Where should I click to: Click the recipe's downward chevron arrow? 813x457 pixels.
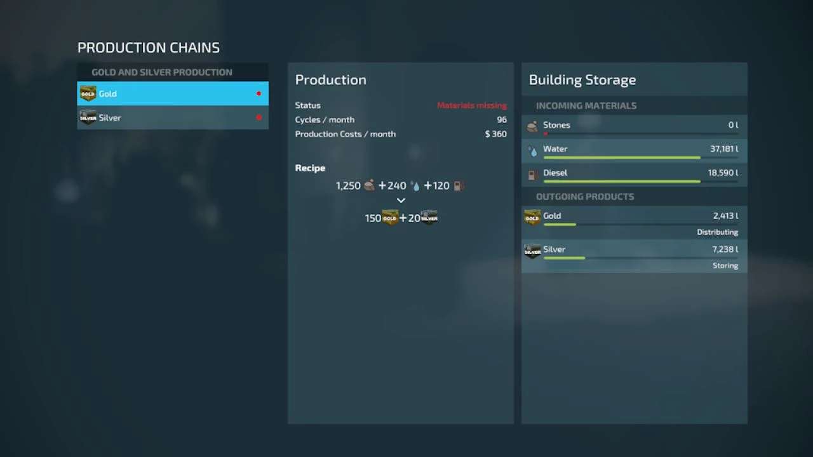(401, 201)
